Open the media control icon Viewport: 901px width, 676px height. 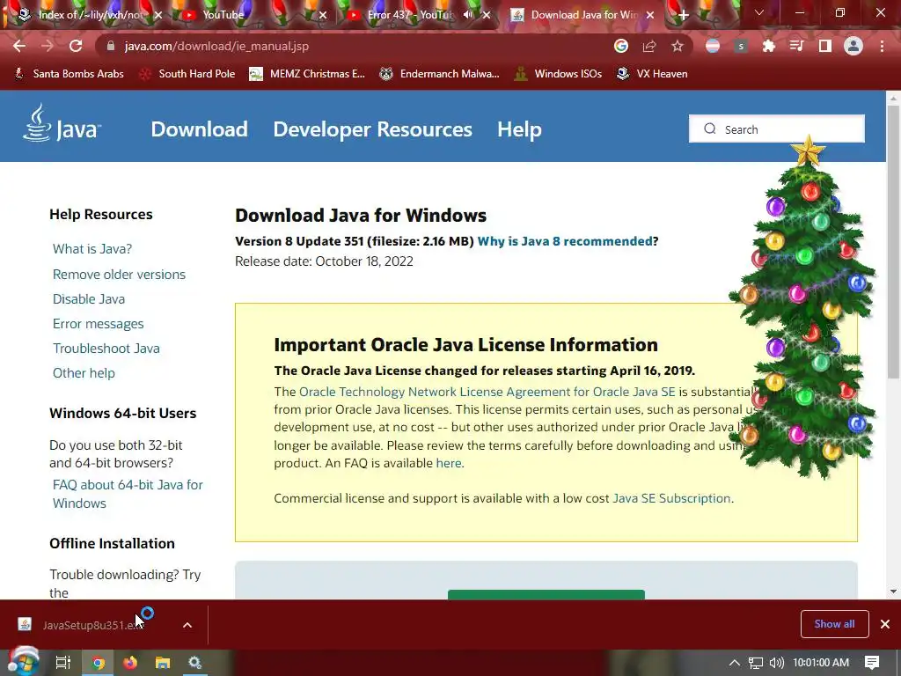[x=796, y=46]
